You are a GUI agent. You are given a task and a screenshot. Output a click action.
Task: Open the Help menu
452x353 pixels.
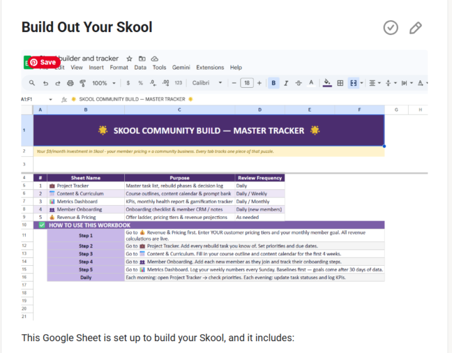(x=236, y=67)
